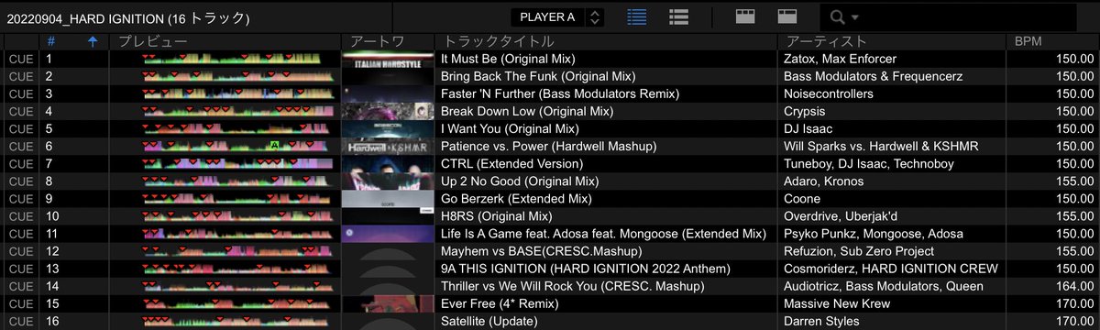This screenshot has height=330, width=1100.
Task: Click artist Adaro, Kronos
Action: (824, 181)
